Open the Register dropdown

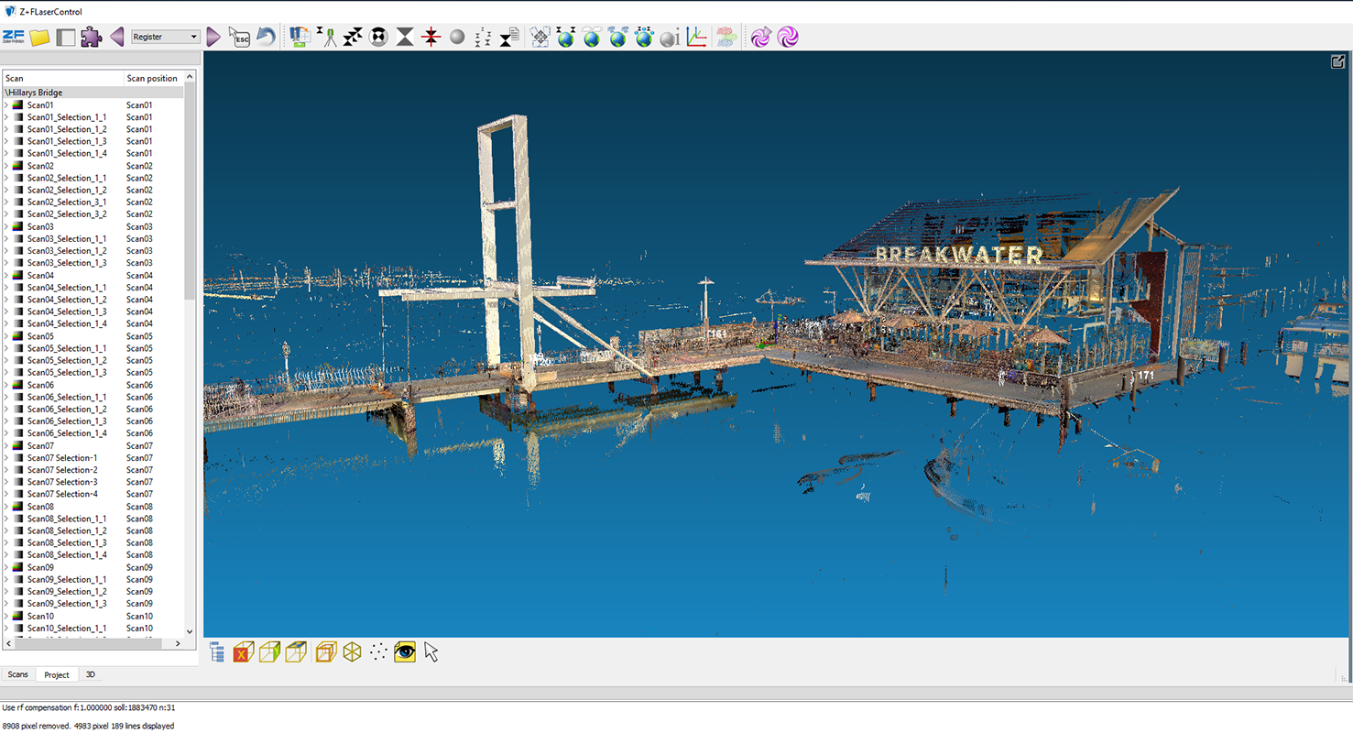(166, 38)
